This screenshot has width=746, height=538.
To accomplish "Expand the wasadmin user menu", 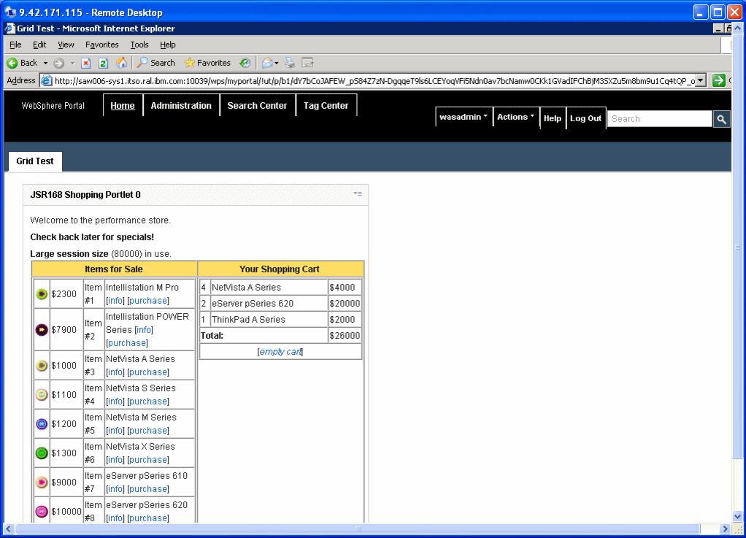I will coord(464,117).
